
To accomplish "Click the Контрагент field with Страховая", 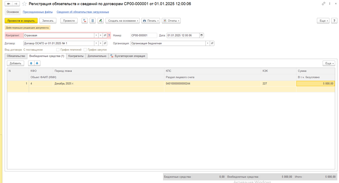I will 58,35.
